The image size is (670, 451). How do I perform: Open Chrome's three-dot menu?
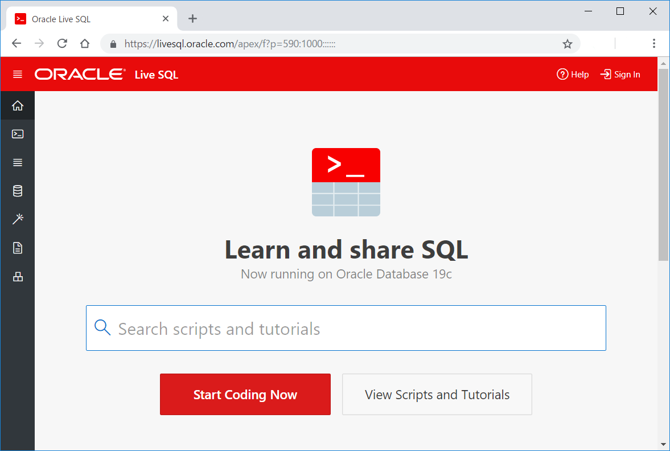(653, 43)
